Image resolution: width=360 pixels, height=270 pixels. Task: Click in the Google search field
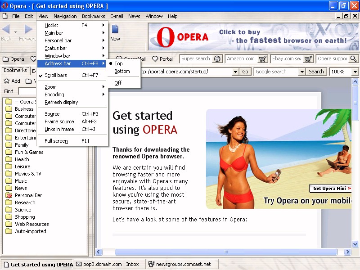click(276, 72)
